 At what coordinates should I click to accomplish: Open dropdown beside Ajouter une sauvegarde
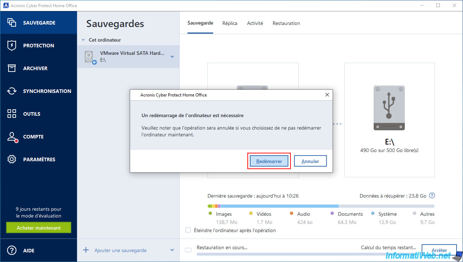(x=172, y=250)
